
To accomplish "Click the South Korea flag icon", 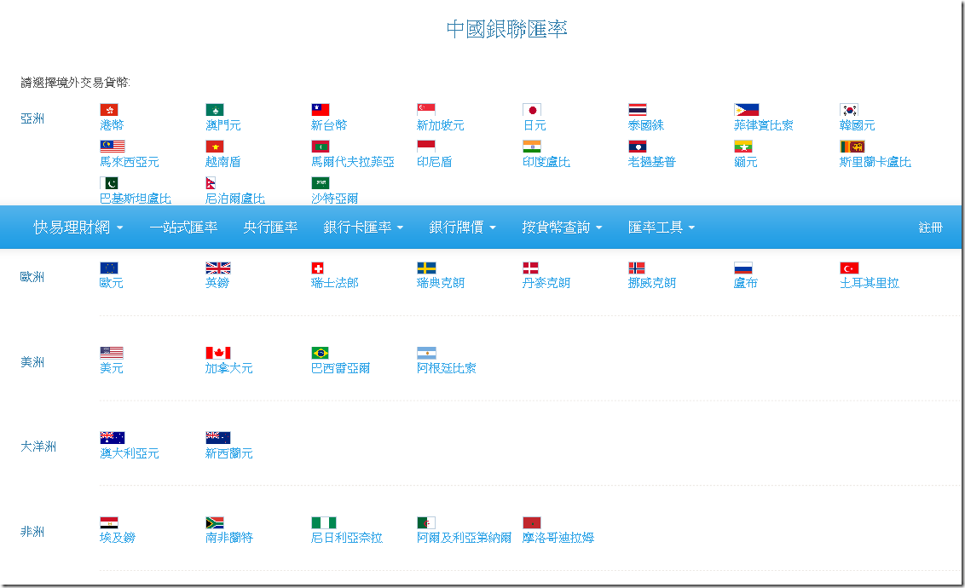I will (849, 110).
